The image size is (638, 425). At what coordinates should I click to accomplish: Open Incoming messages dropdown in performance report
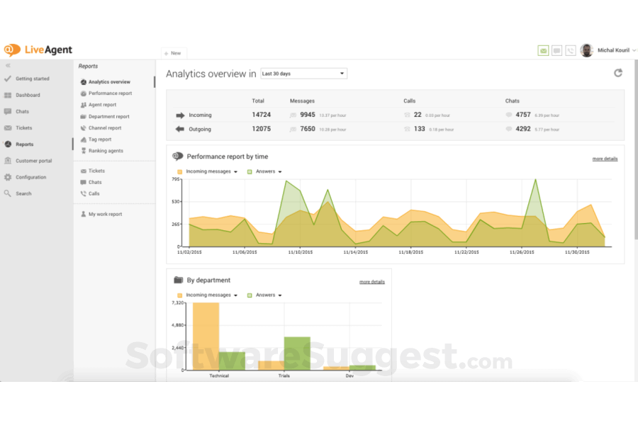coord(211,171)
